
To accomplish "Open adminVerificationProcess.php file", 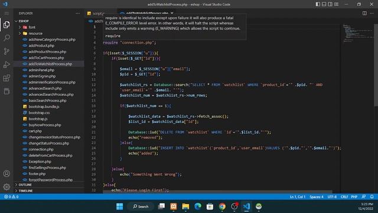I will tap(52, 82).
